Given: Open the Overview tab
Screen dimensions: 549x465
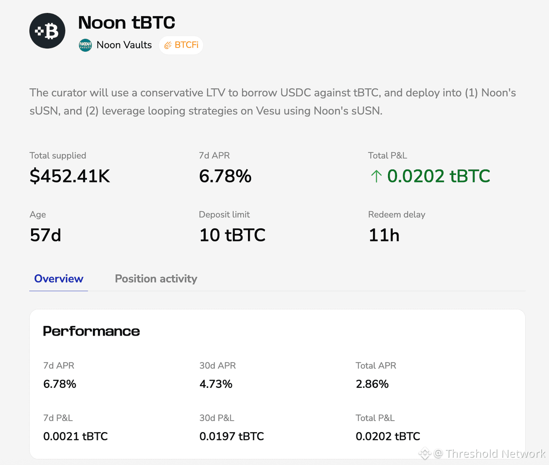Looking at the screenshot, I should [x=59, y=279].
